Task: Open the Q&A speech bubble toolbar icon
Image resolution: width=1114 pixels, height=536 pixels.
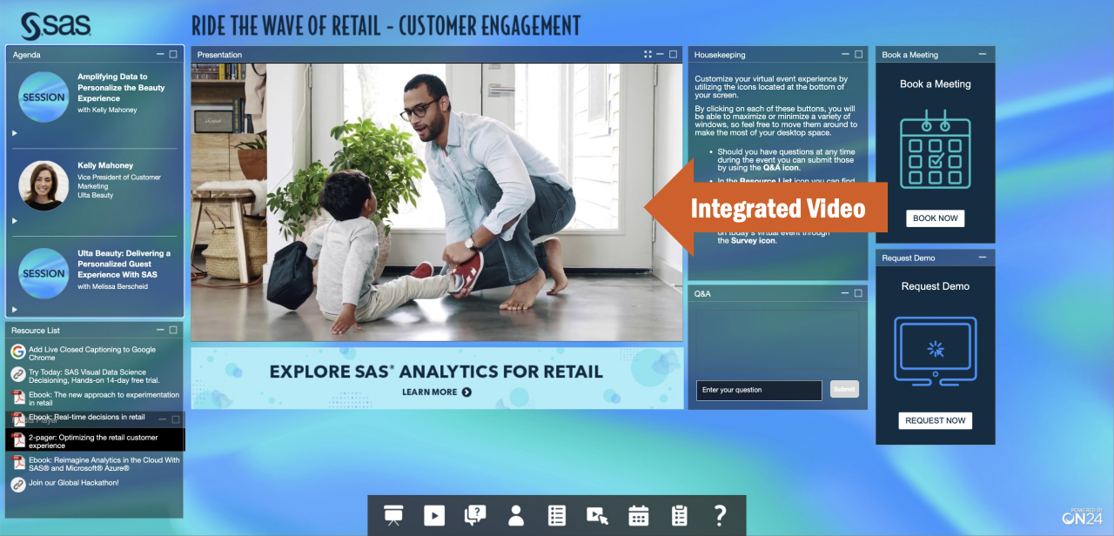Action: click(x=475, y=515)
